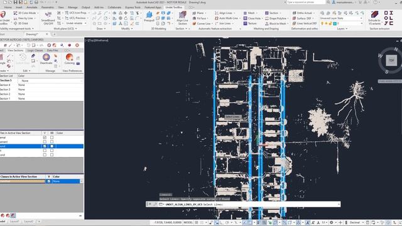Open the Home ribbon tab
Image resolution: width=402 pixels, height=226 pixels.
pos(8,7)
